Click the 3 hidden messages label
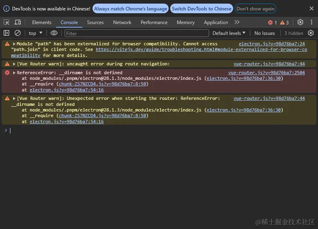This screenshot has width=318, height=229. (x=294, y=33)
